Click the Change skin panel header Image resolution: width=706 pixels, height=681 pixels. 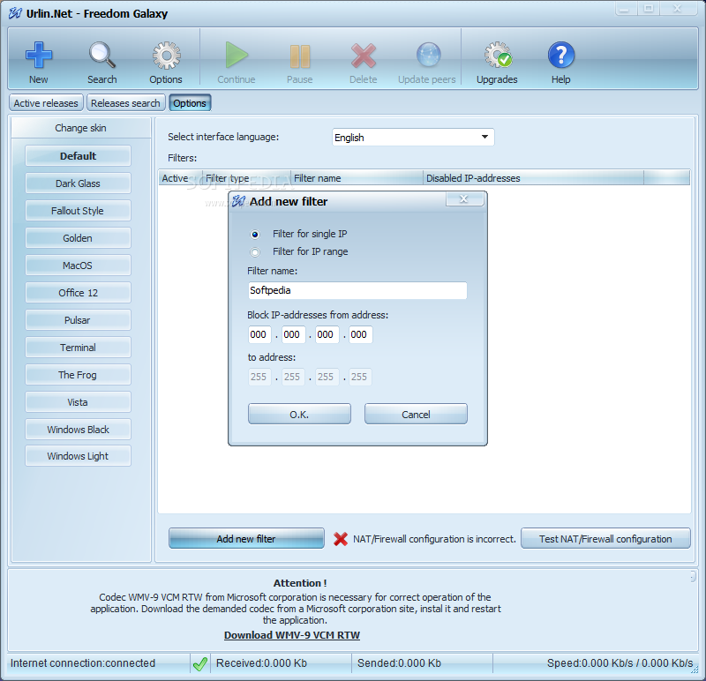pyautogui.click(x=81, y=128)
